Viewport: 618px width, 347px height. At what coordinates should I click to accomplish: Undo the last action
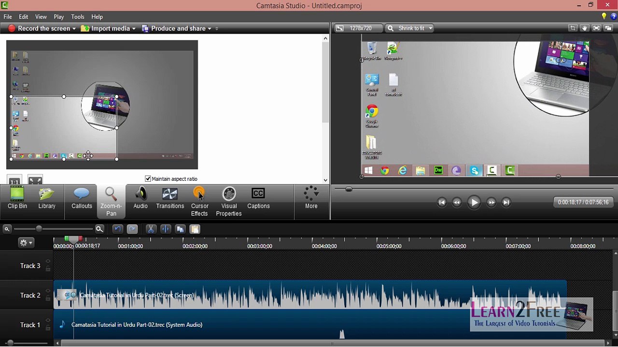(x=117, y=229)
